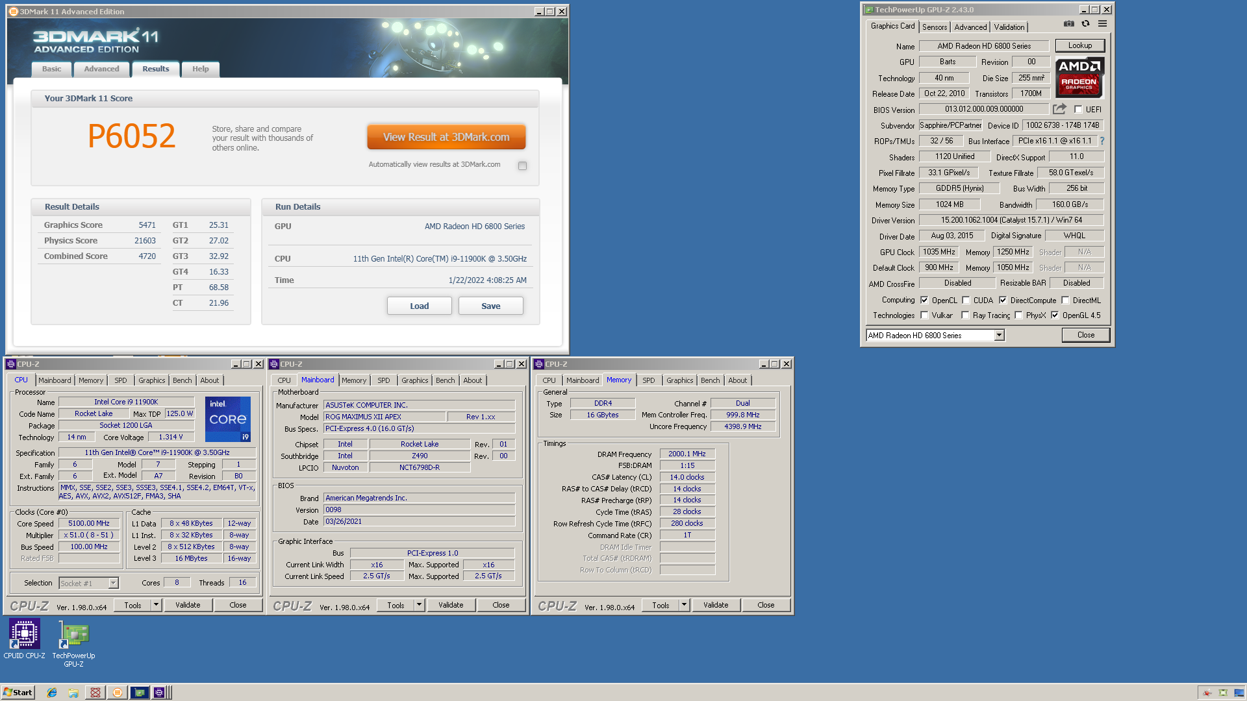Toggle the Vulkan checkbox
The width and height of the screenshot is (1247, 701).
924,315
